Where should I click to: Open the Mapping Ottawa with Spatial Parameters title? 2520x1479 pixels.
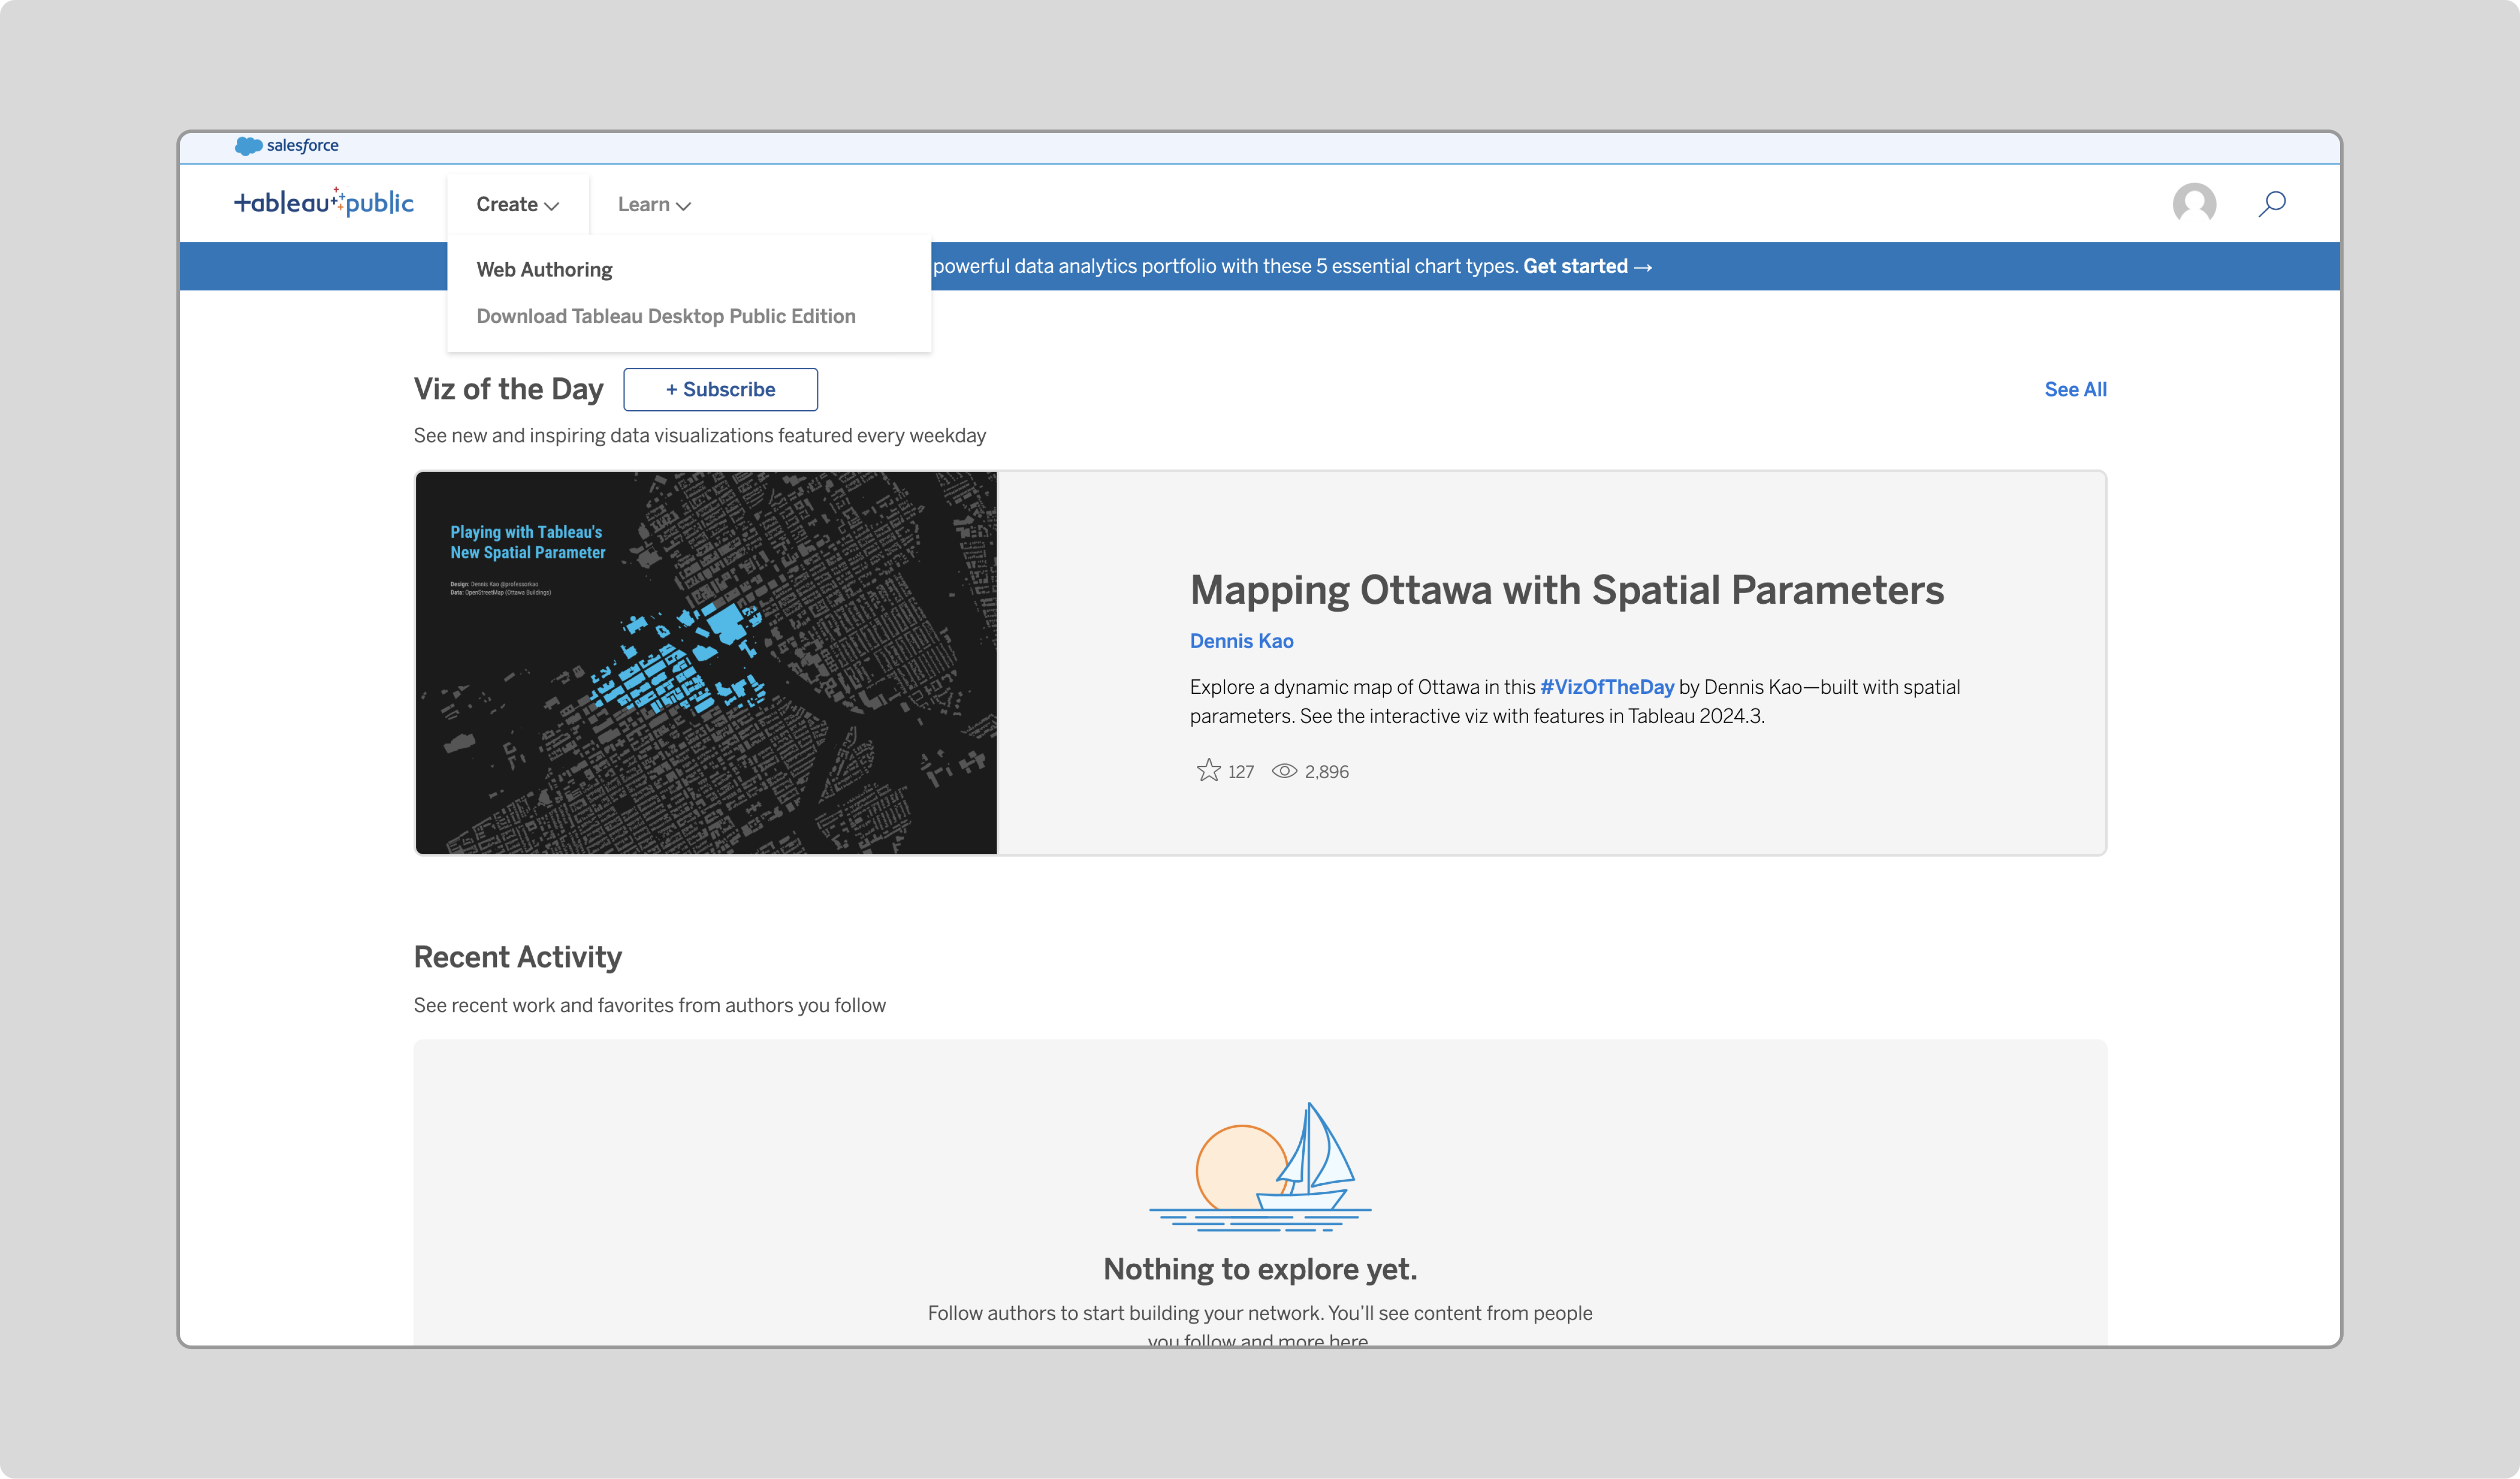click(x=1566, y=590)
